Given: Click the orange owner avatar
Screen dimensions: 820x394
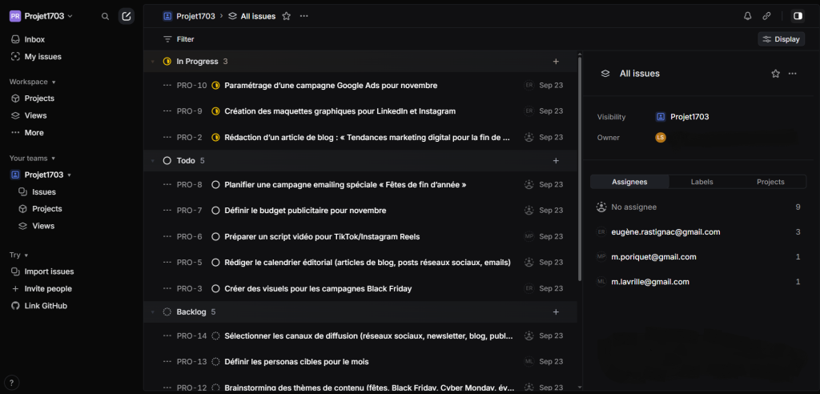Looking at the screenshot, I should click(661, 138).
